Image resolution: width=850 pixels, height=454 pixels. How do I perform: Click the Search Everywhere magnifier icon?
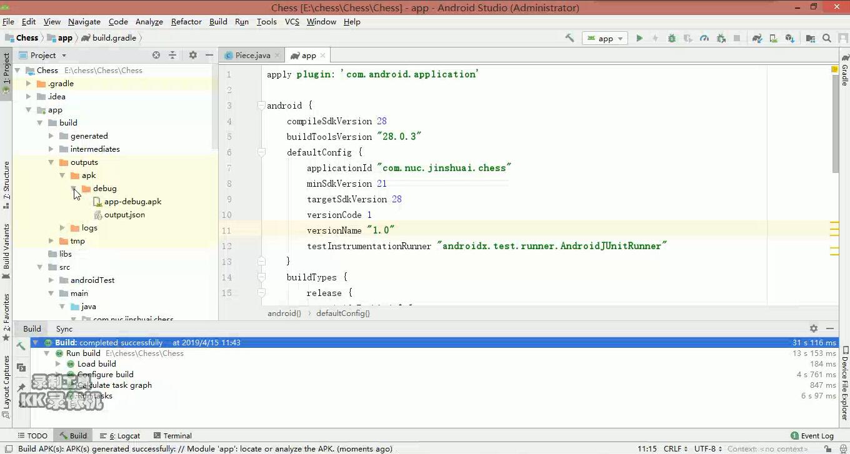point(827,38)
